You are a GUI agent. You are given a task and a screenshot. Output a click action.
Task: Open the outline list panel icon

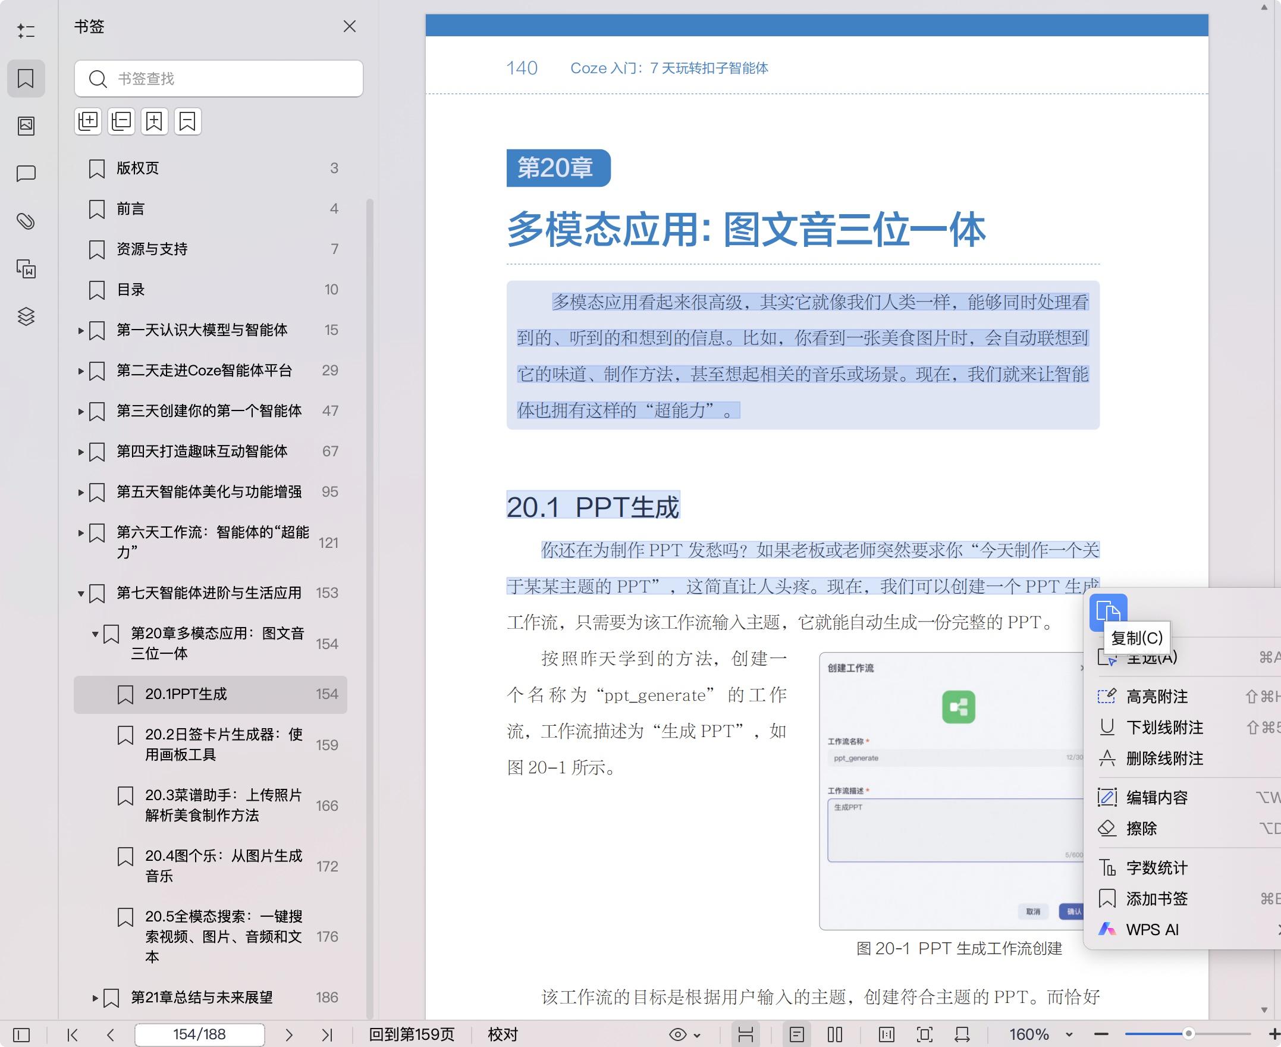click(x=26, y=31)
